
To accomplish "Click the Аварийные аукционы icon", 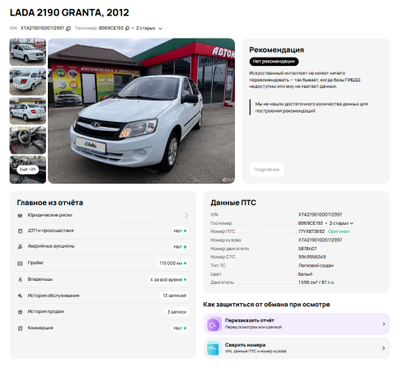I will point(20,247).
